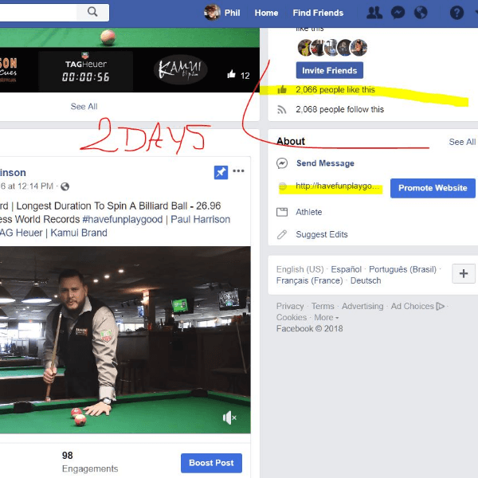Open the See All link in About

pos(462,142)
